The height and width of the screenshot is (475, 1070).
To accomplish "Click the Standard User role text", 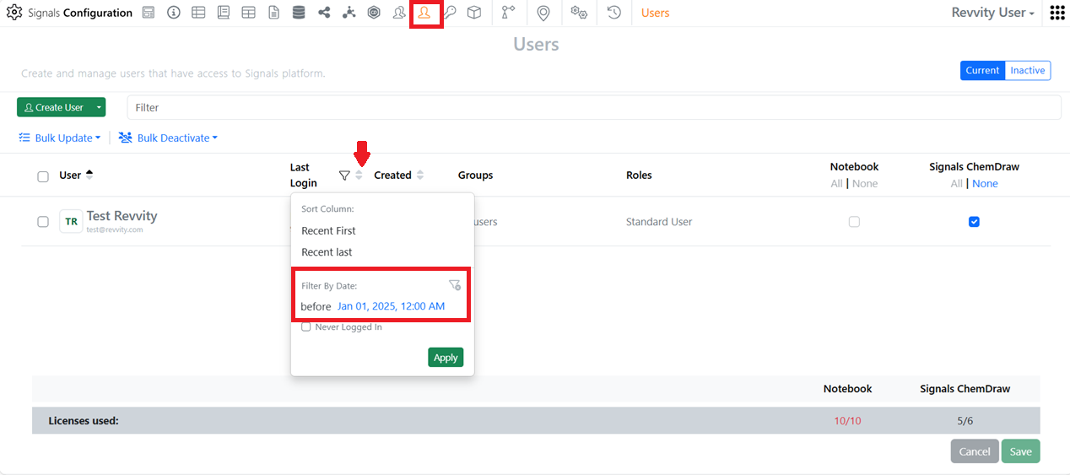I will point(659,222).
